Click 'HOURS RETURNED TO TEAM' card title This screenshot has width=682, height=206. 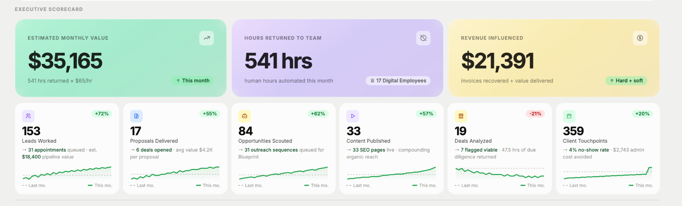283,38
